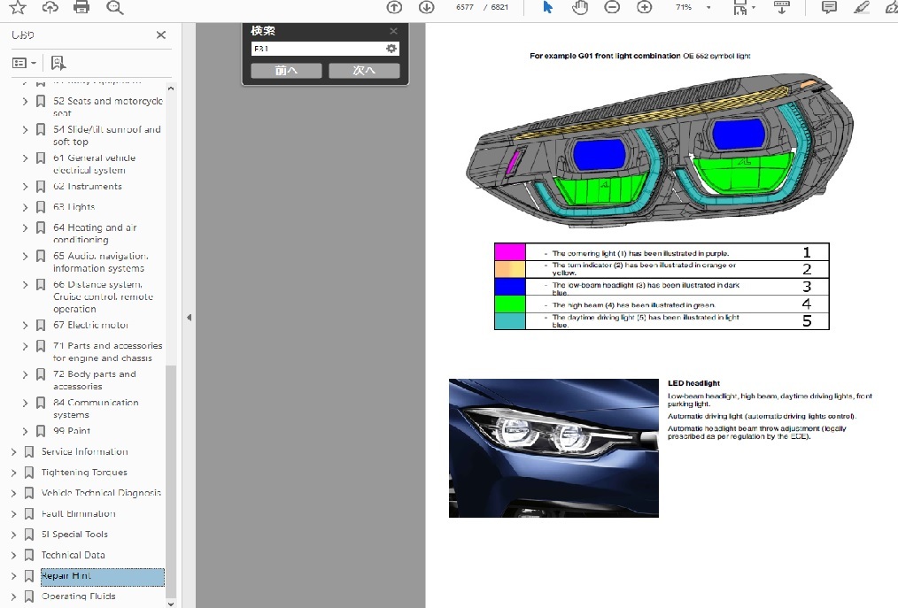Expand the 67 Electric motor bookmark

[x=25, y=325]
